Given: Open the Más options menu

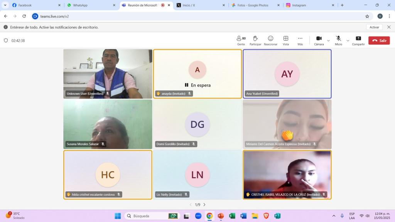Looking at the screenshot, I should pyautogui.click(x=300, y=40).
